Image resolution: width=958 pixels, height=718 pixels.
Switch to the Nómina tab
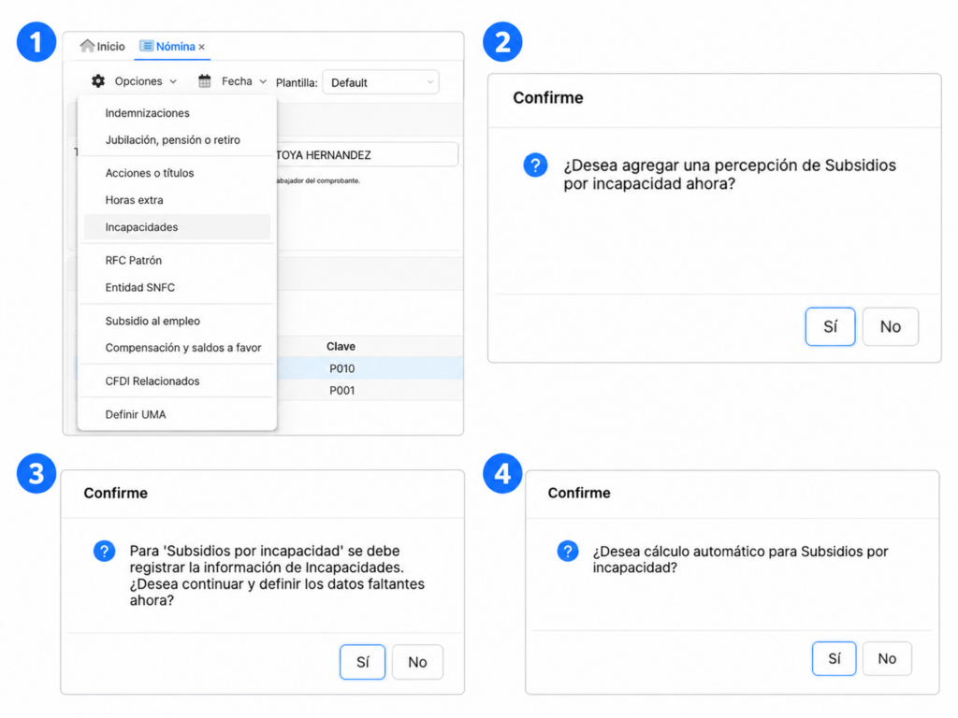172,47
